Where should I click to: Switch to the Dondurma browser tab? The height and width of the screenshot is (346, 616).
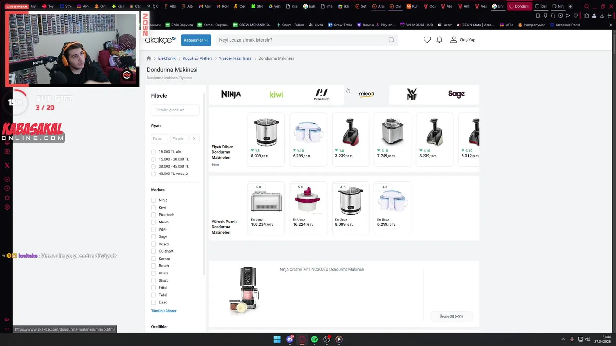[519, 6]
